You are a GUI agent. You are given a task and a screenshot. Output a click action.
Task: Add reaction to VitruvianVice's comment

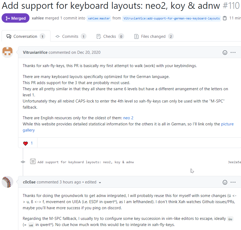(225, 52)
